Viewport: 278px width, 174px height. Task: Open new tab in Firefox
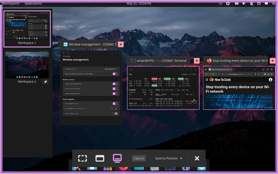tap(235, 69)
